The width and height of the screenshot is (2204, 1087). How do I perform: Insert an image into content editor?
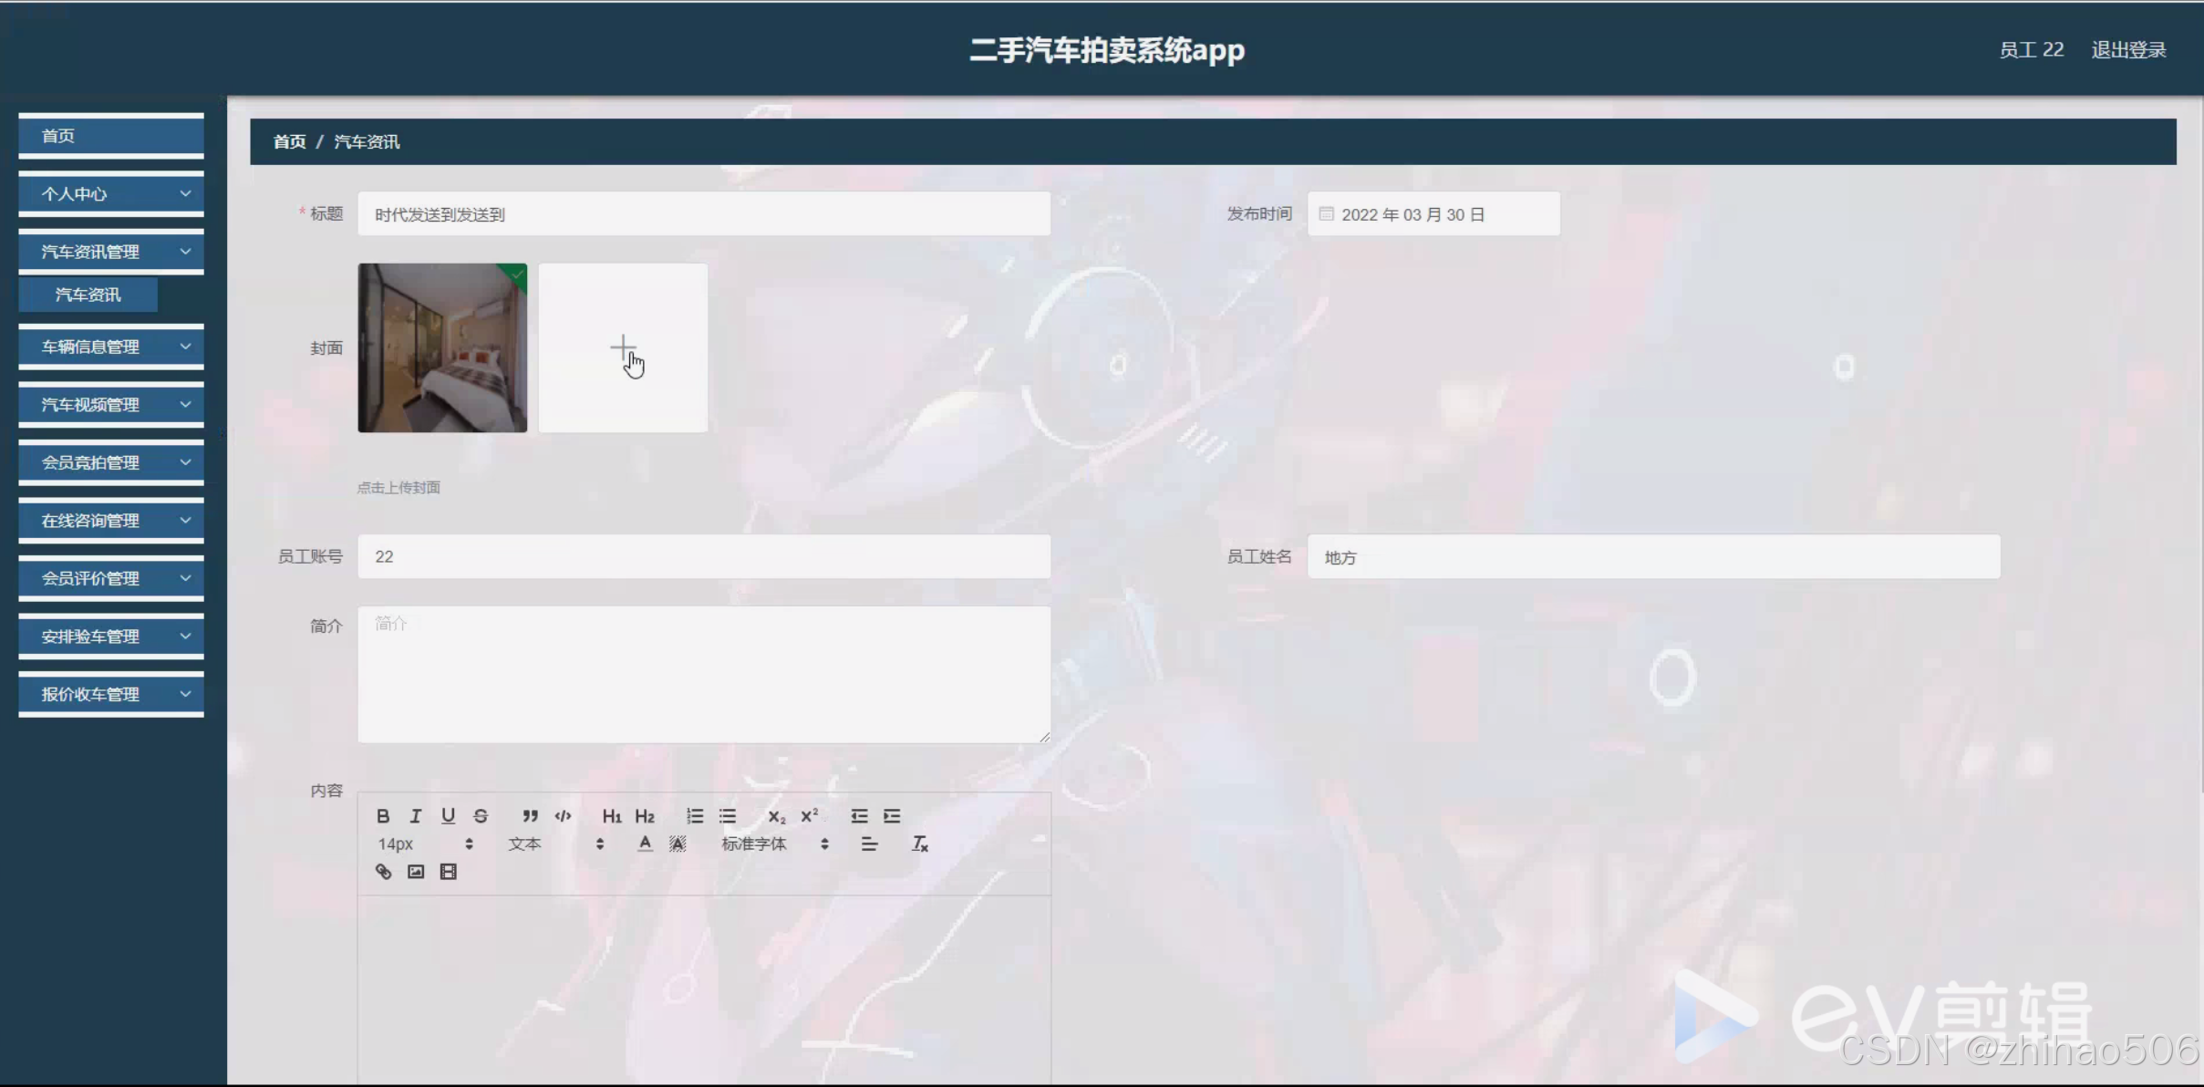[416, 872]
